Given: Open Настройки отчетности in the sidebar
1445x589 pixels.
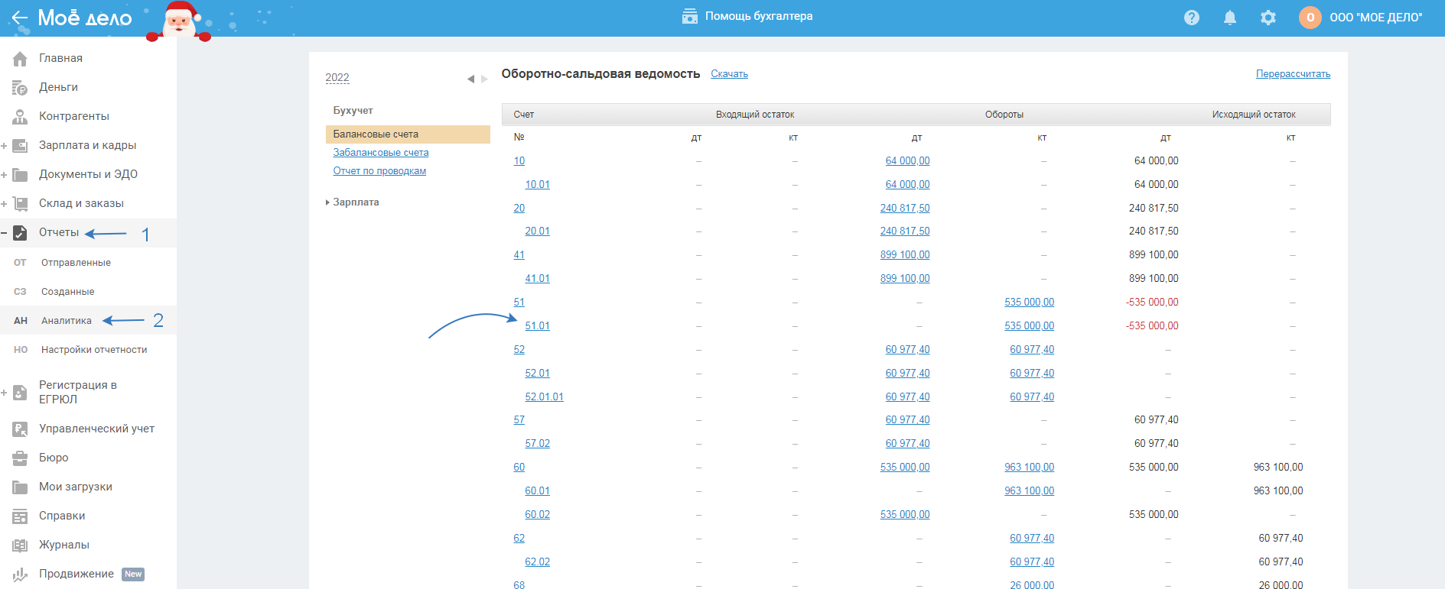Looking at the screenshot, I should pos(94,350).
